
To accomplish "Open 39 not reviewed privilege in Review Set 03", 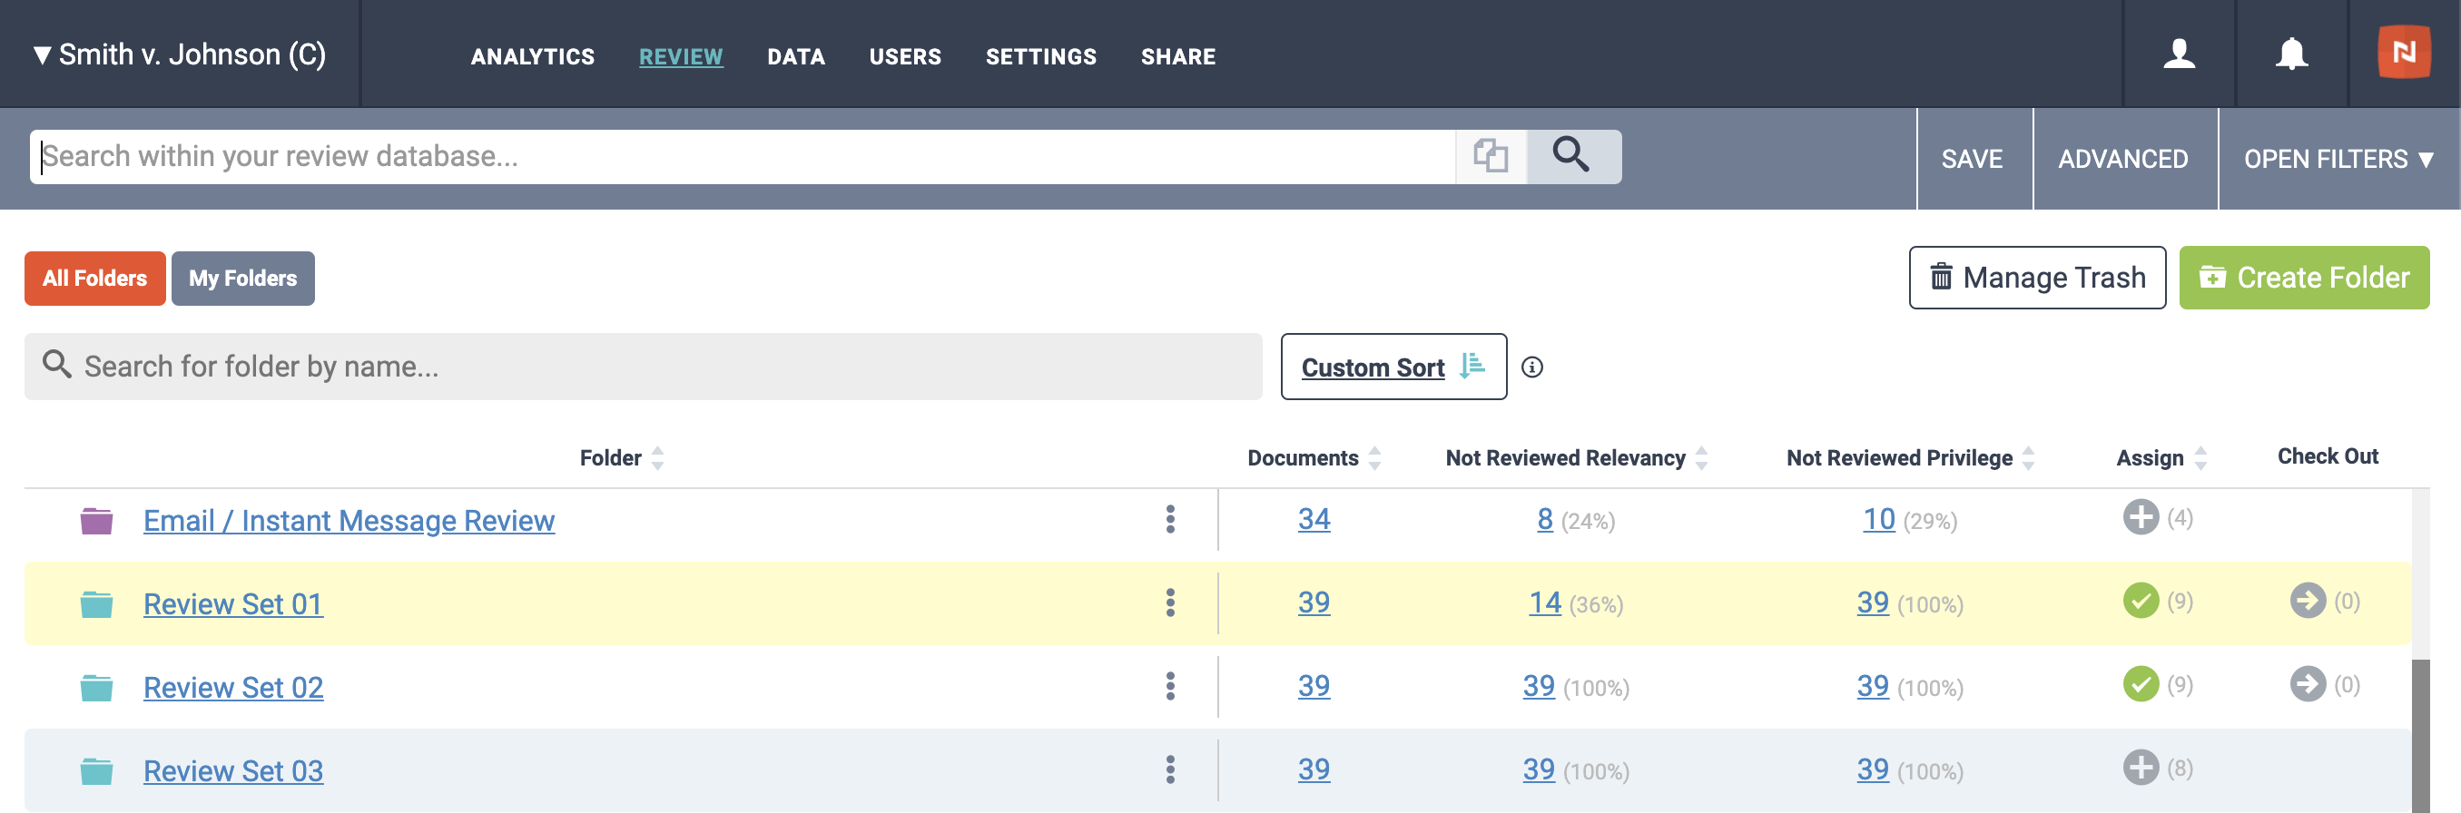I will coord(1873,769).
